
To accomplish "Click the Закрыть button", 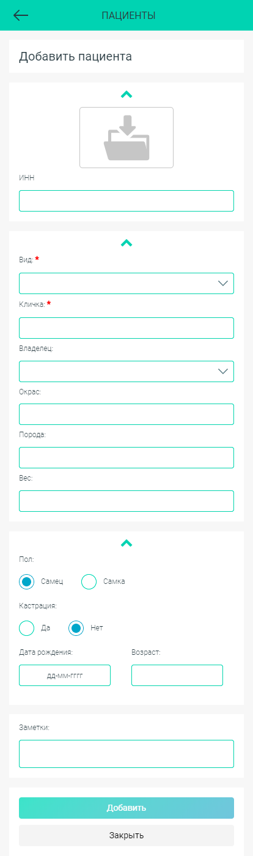I will (x=127, y=835).
